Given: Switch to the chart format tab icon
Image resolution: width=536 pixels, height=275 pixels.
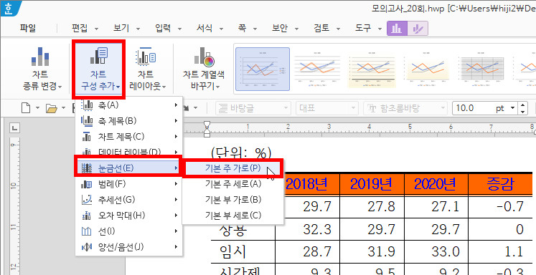Looking at the screenshot, I should coord(418,29).
